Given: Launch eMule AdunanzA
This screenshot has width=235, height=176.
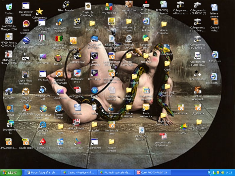Looking at the screenshot, I should click(x=198, y=91).
